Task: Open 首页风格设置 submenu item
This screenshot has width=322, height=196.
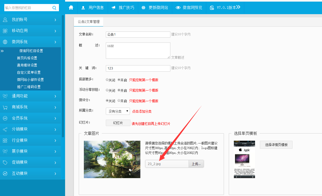Action: point(27,58)
